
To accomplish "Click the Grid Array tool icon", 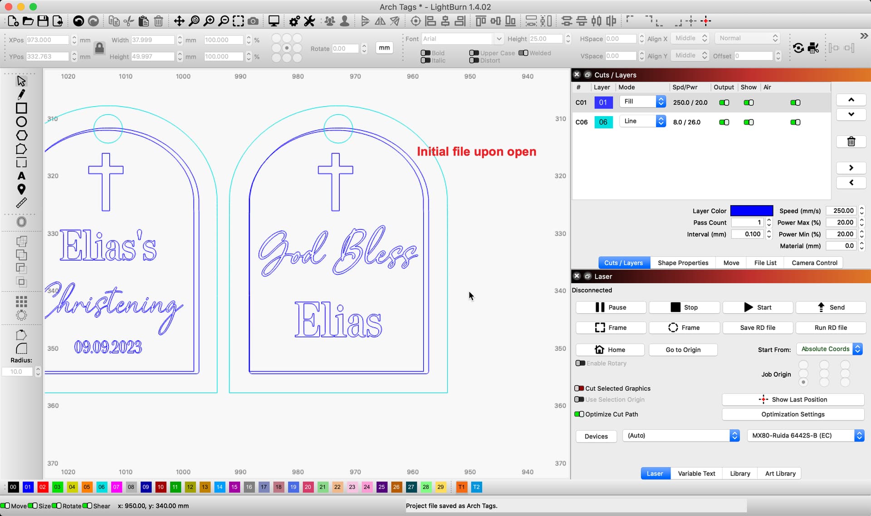I will pyautogui.click(x=21, y=301).
